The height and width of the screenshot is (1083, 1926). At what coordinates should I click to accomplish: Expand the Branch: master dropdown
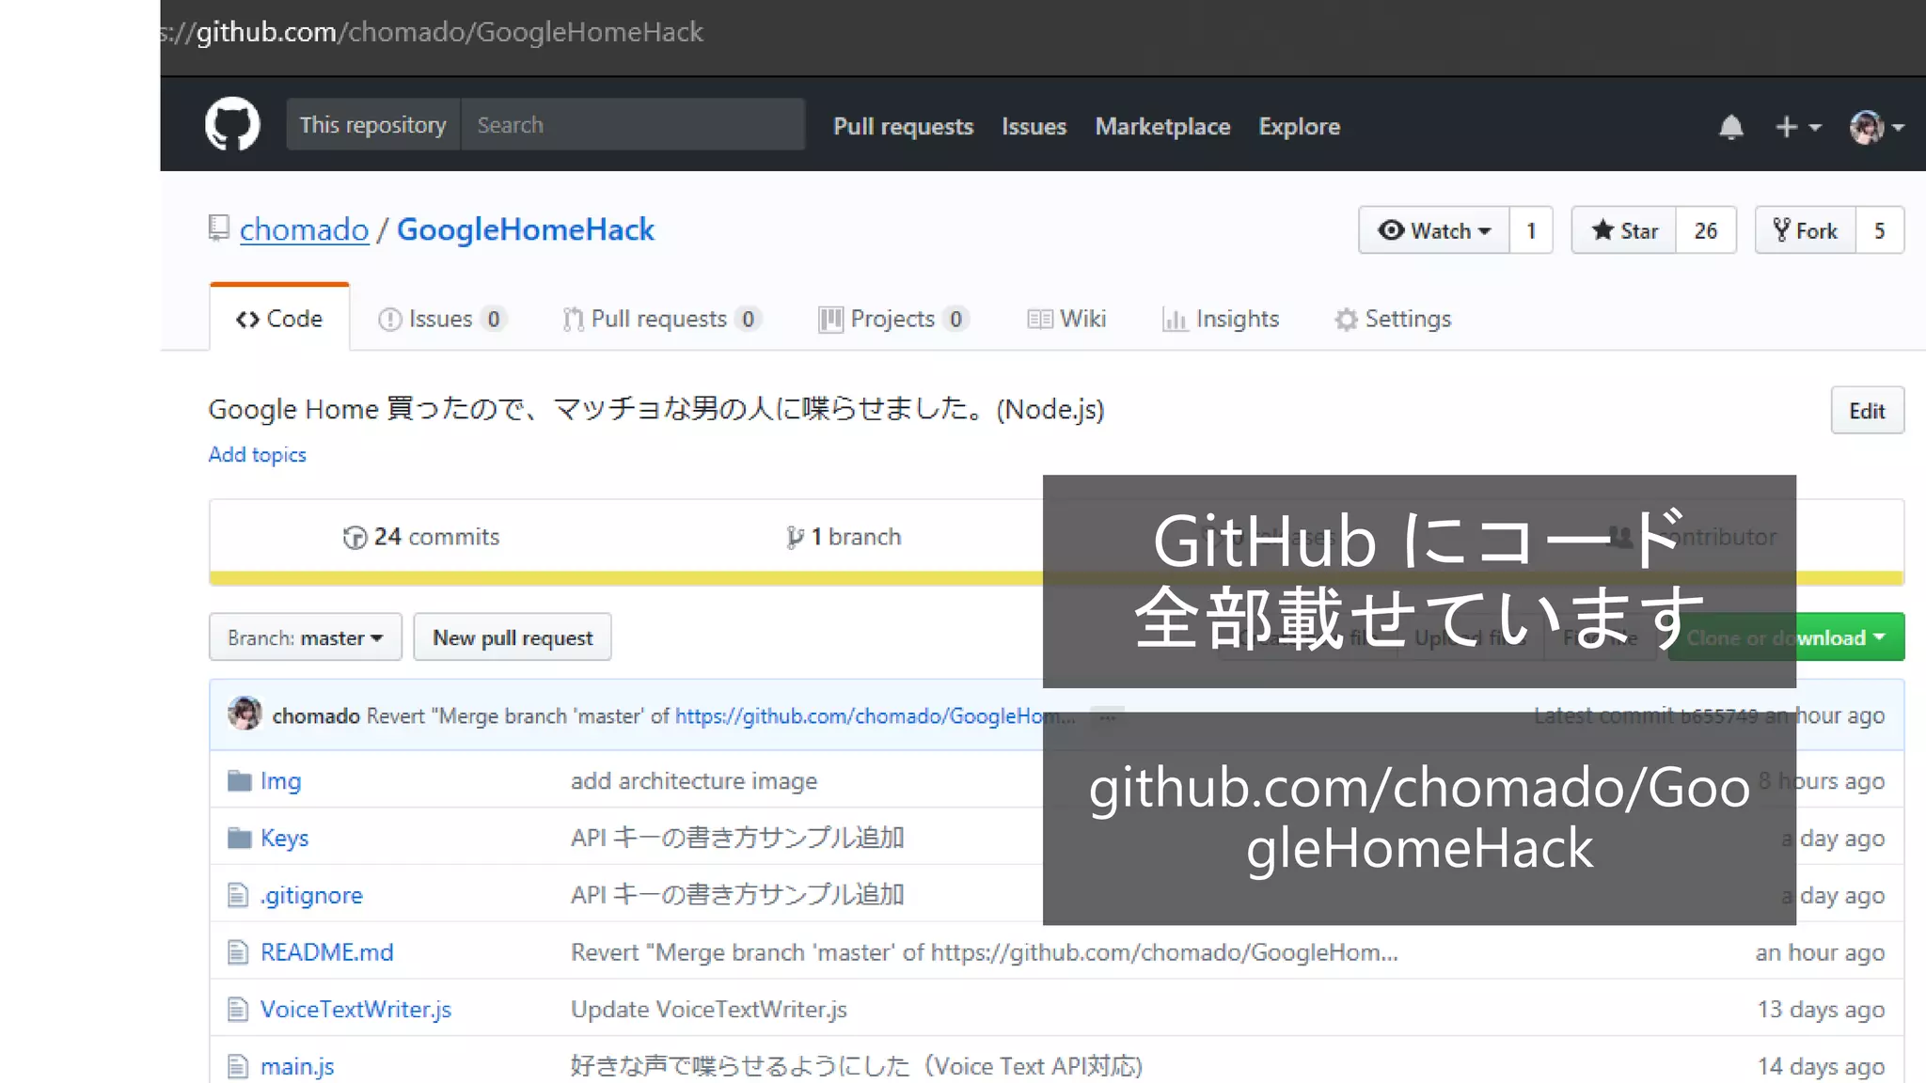pyautogui.click(x=306, y=637)
